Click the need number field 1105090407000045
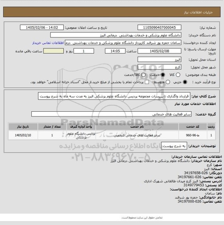This screenshot has width=224, height=225. [x=159, y=27]
